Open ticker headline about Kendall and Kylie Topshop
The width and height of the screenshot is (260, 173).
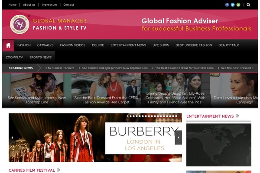(115, 68)
